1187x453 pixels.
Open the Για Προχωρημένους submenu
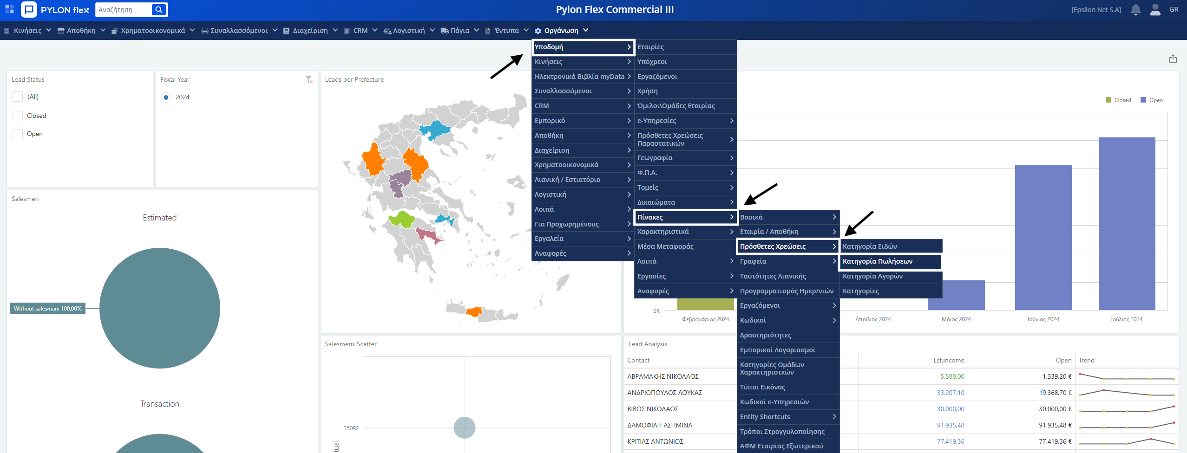click(x=583, y=224)
